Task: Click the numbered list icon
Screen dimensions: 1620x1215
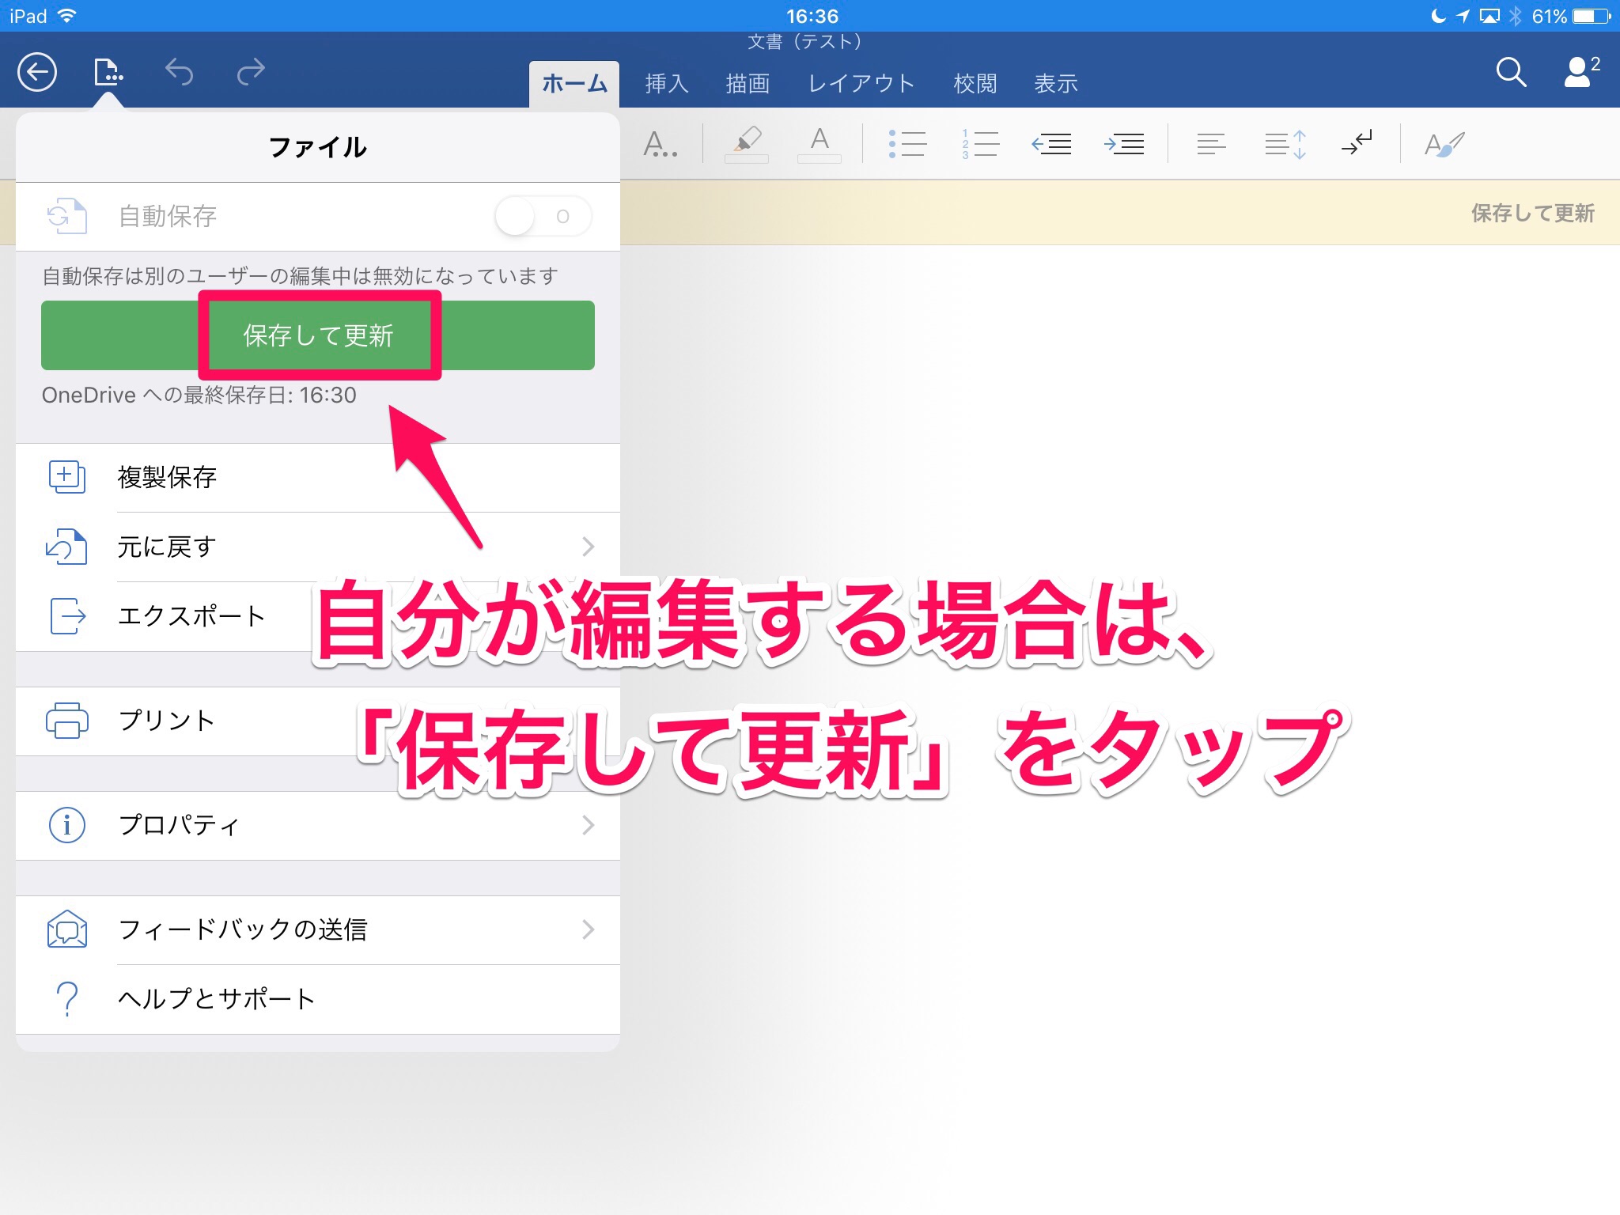Action: coord(979,143)
